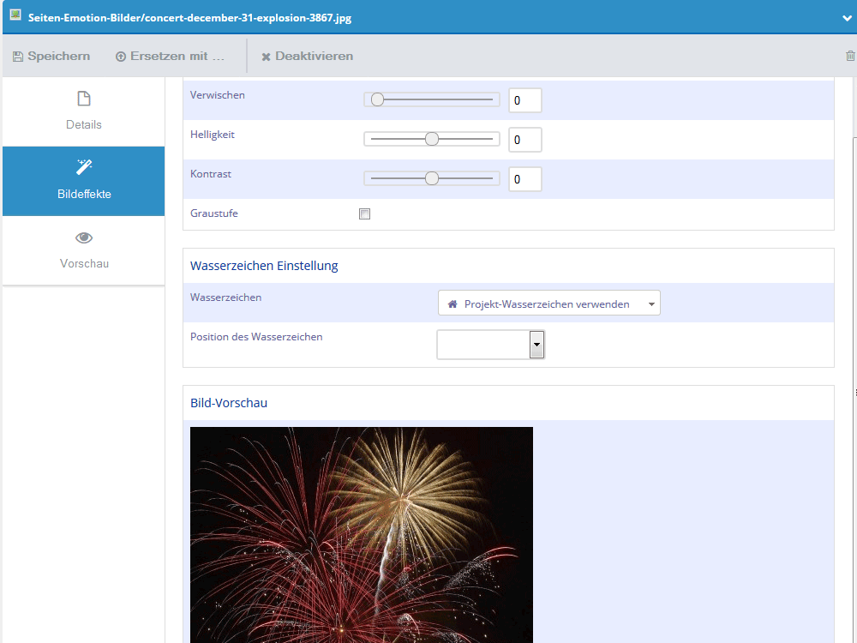
Task: Click the Helligkeit slider handle
Action: tap(432, 139)
